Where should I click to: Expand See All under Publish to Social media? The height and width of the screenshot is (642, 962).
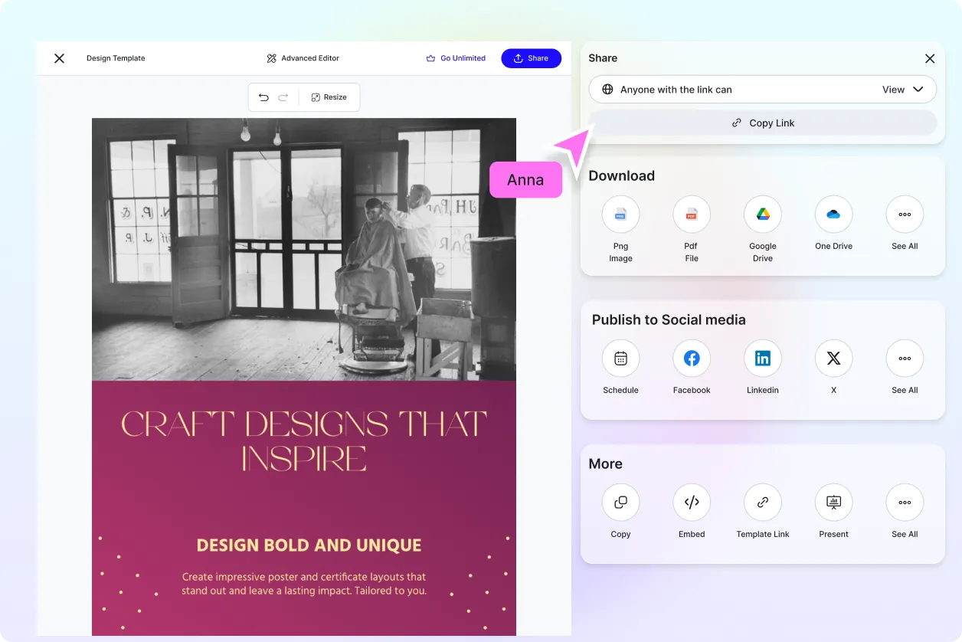click(x=905, y=359)
